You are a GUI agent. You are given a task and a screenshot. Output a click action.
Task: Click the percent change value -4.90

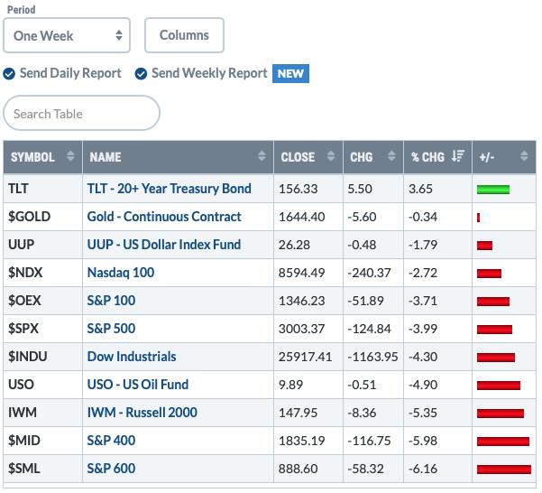pyautogui.click(x=423, y=385)
